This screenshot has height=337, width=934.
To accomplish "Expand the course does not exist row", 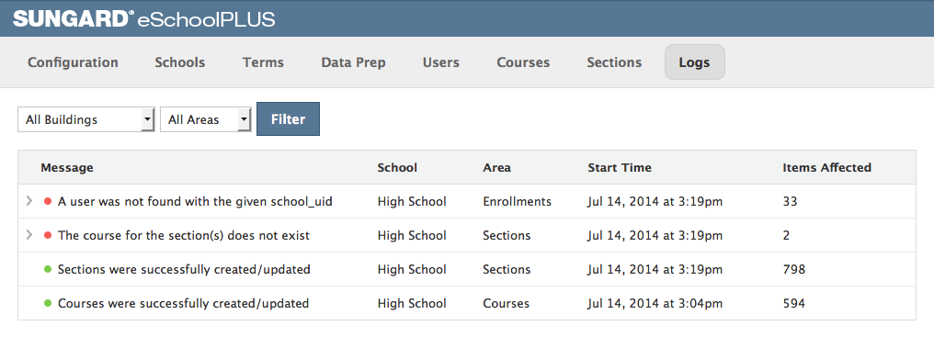I will pos(28,236).
